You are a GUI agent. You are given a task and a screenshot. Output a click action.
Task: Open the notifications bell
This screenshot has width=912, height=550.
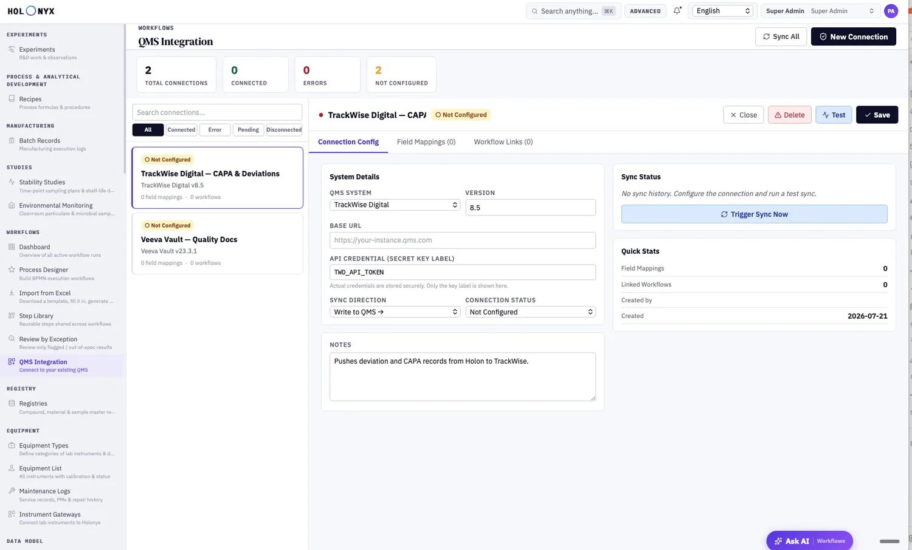tap(677, 11)
